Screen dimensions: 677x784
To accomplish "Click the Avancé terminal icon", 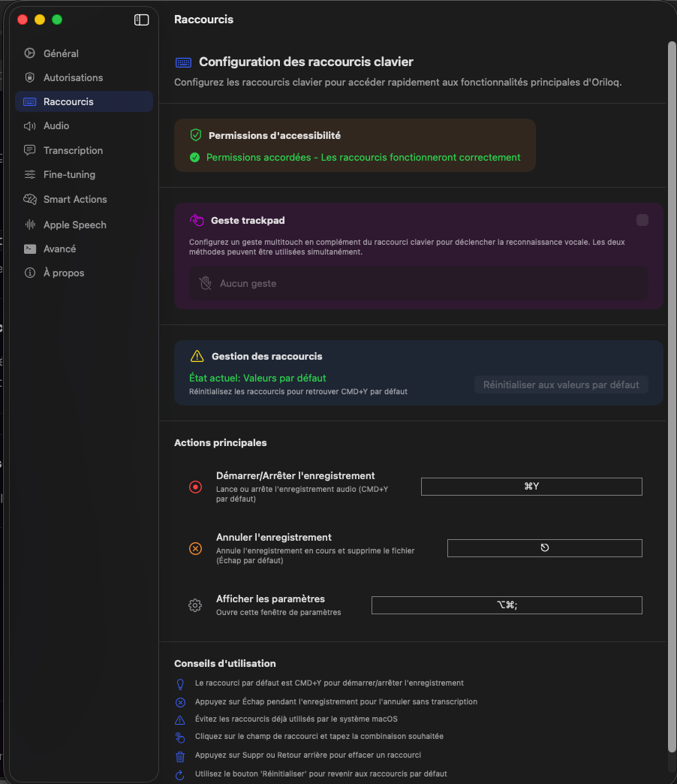I will click(x=30, y=249).
